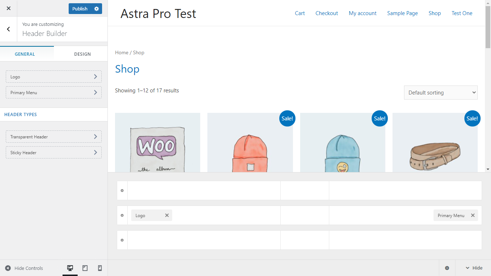
Task: Open My account link in navigation
Action: [x=363, y=13]
